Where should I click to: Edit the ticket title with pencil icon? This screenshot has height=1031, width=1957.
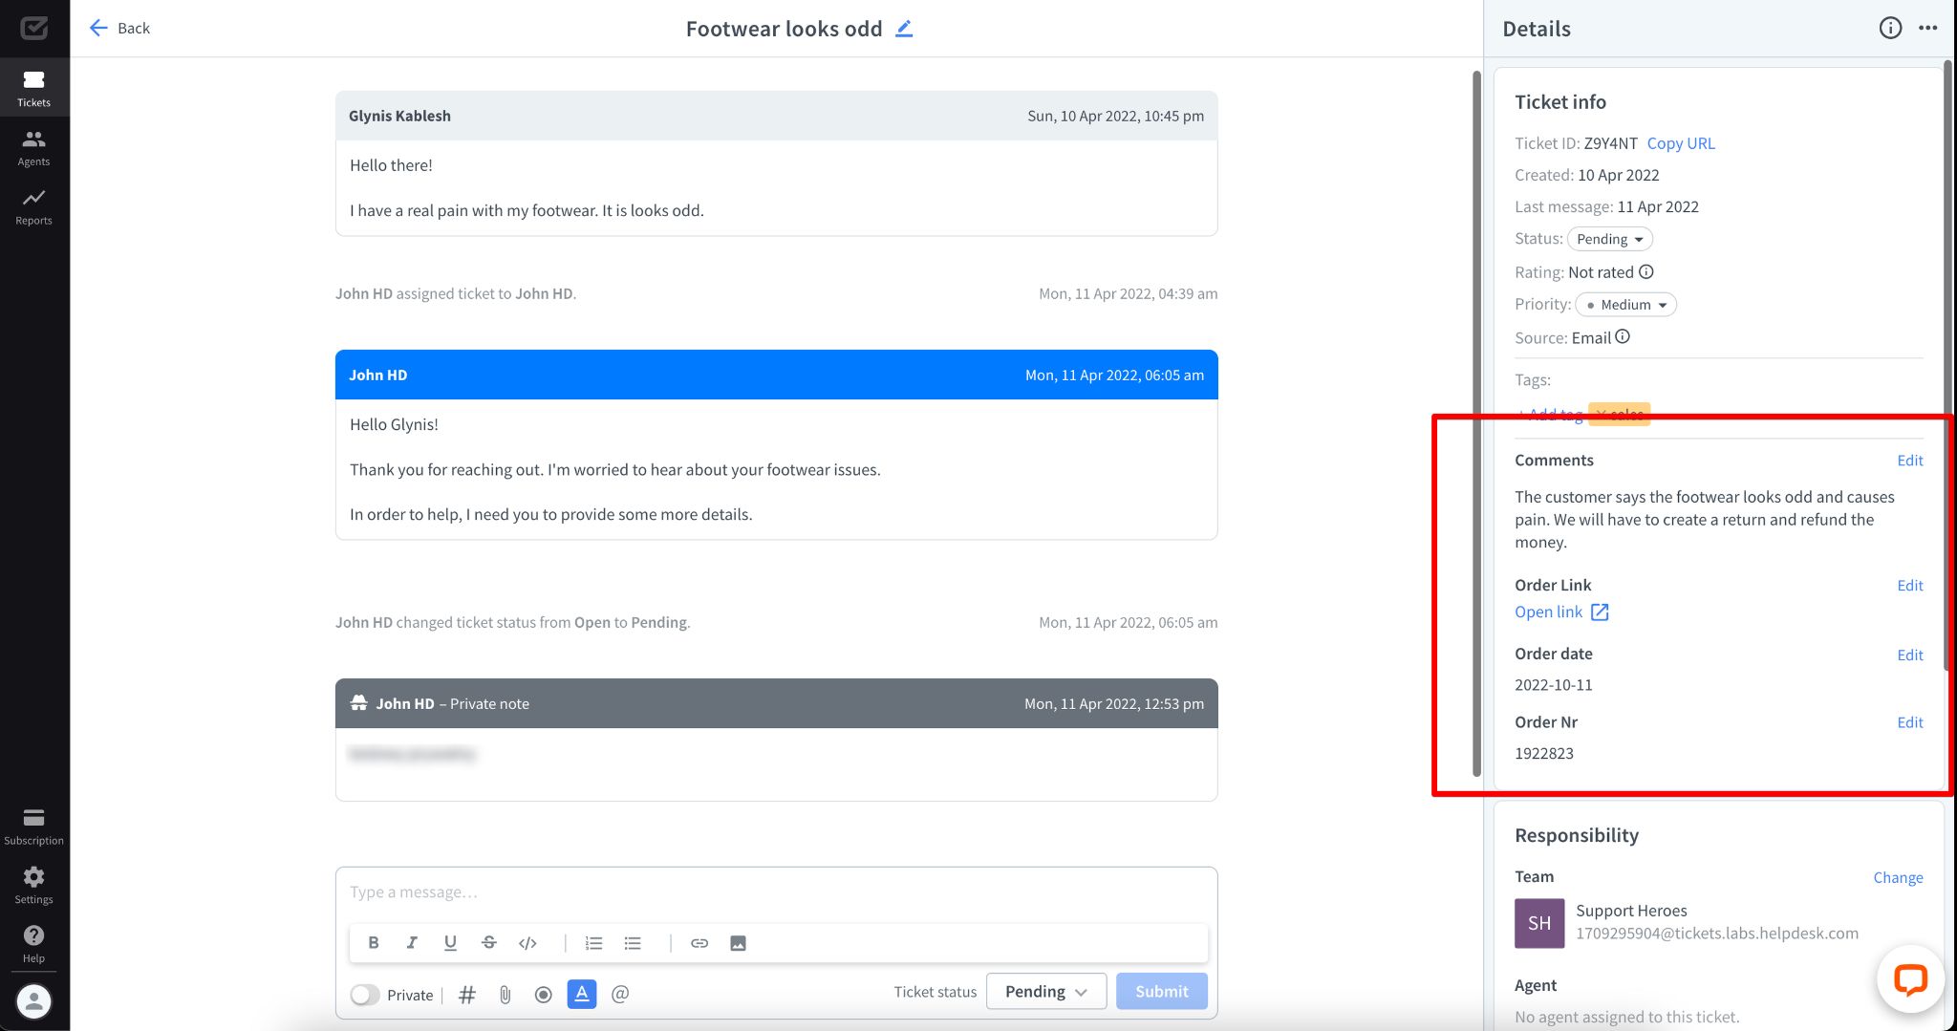click(904, 29)
